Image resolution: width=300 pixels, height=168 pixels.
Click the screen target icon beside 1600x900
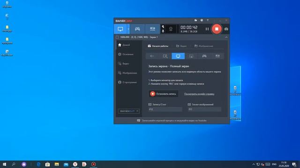(117, 37)
